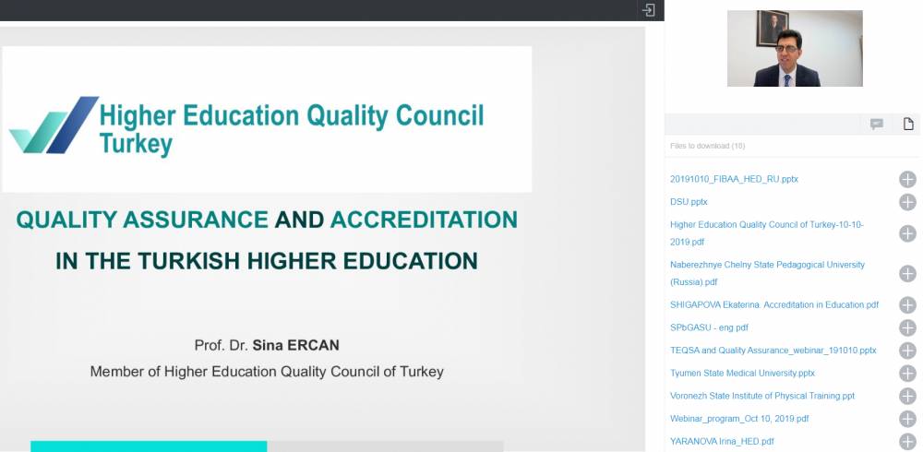Click plus icon for Webinar_program_Oct 10, 2019.pdf
Screen dimensions: 923x452
pos(907,419)
